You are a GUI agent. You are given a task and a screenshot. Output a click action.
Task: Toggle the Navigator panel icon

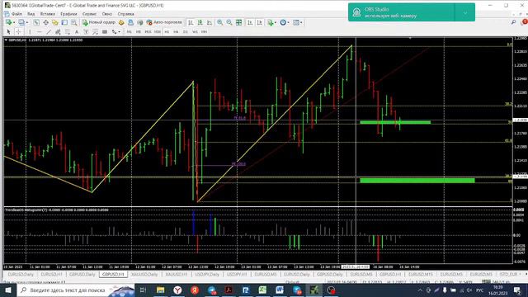click(x=55, y=22)
